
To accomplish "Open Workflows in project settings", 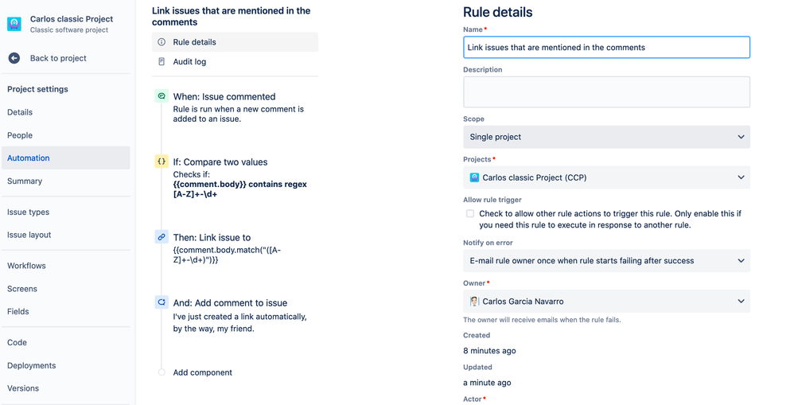I will pos(27,266).
